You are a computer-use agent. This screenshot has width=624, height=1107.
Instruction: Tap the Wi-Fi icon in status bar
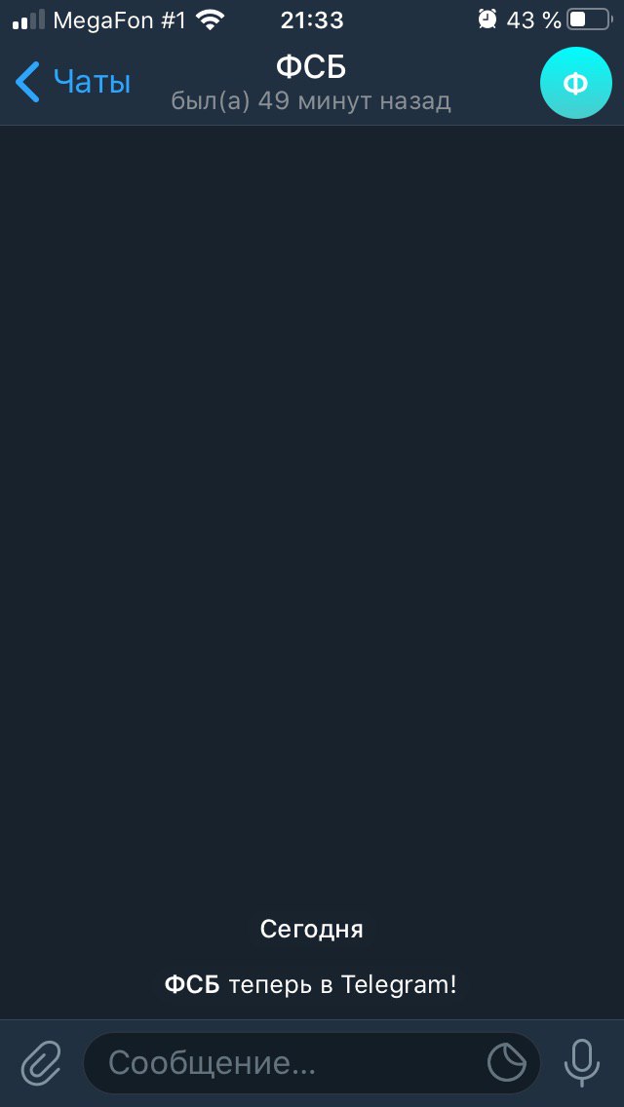tap(210, 20)
